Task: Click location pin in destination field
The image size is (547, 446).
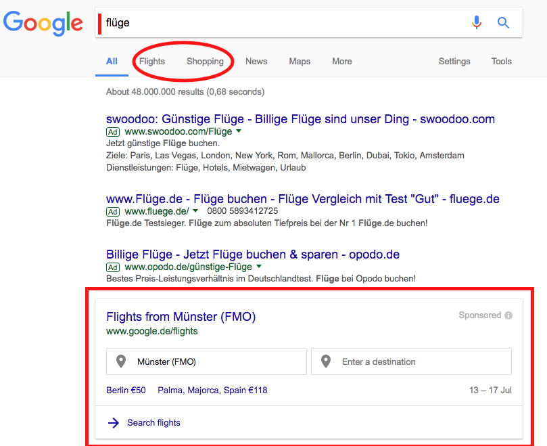Action: click(x=326, y=361)
